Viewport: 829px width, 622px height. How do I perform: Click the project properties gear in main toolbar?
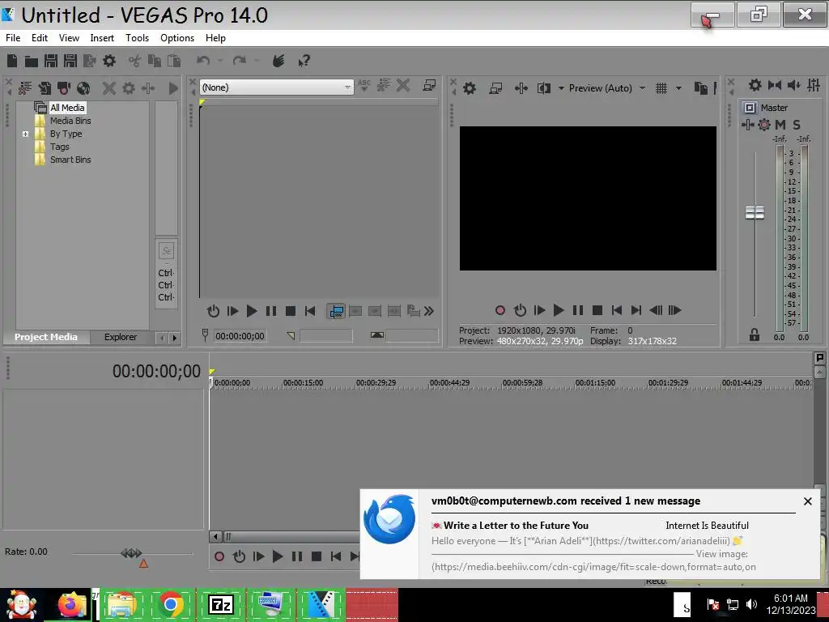(109, 61)
